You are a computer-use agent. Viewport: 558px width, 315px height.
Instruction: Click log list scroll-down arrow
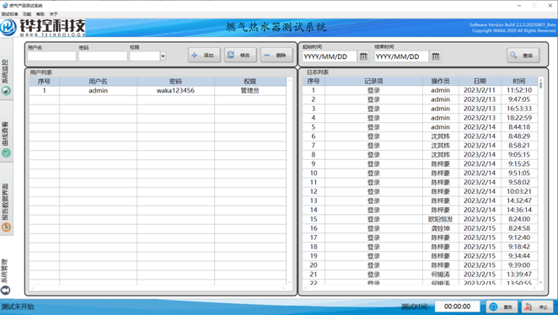tap(540, 282)
